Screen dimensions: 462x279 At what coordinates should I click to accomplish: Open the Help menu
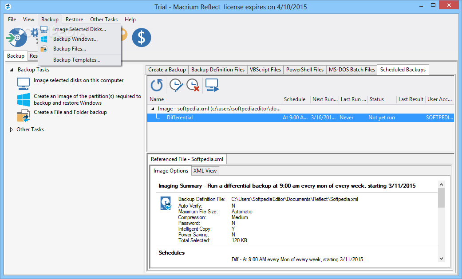pos(130,20)
